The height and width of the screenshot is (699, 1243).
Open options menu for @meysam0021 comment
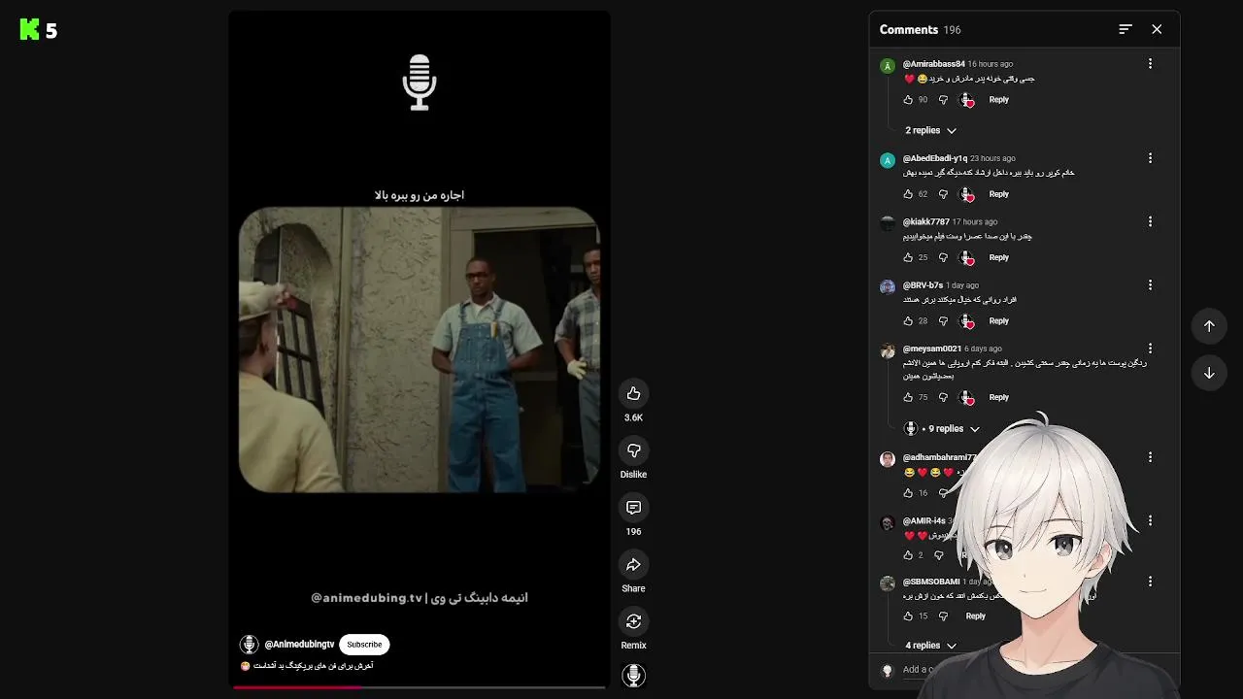[x=1150, y=348]
